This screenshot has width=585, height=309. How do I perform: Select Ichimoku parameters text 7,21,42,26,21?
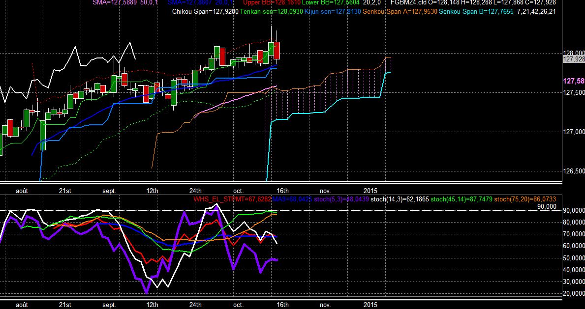click(536, 12)
